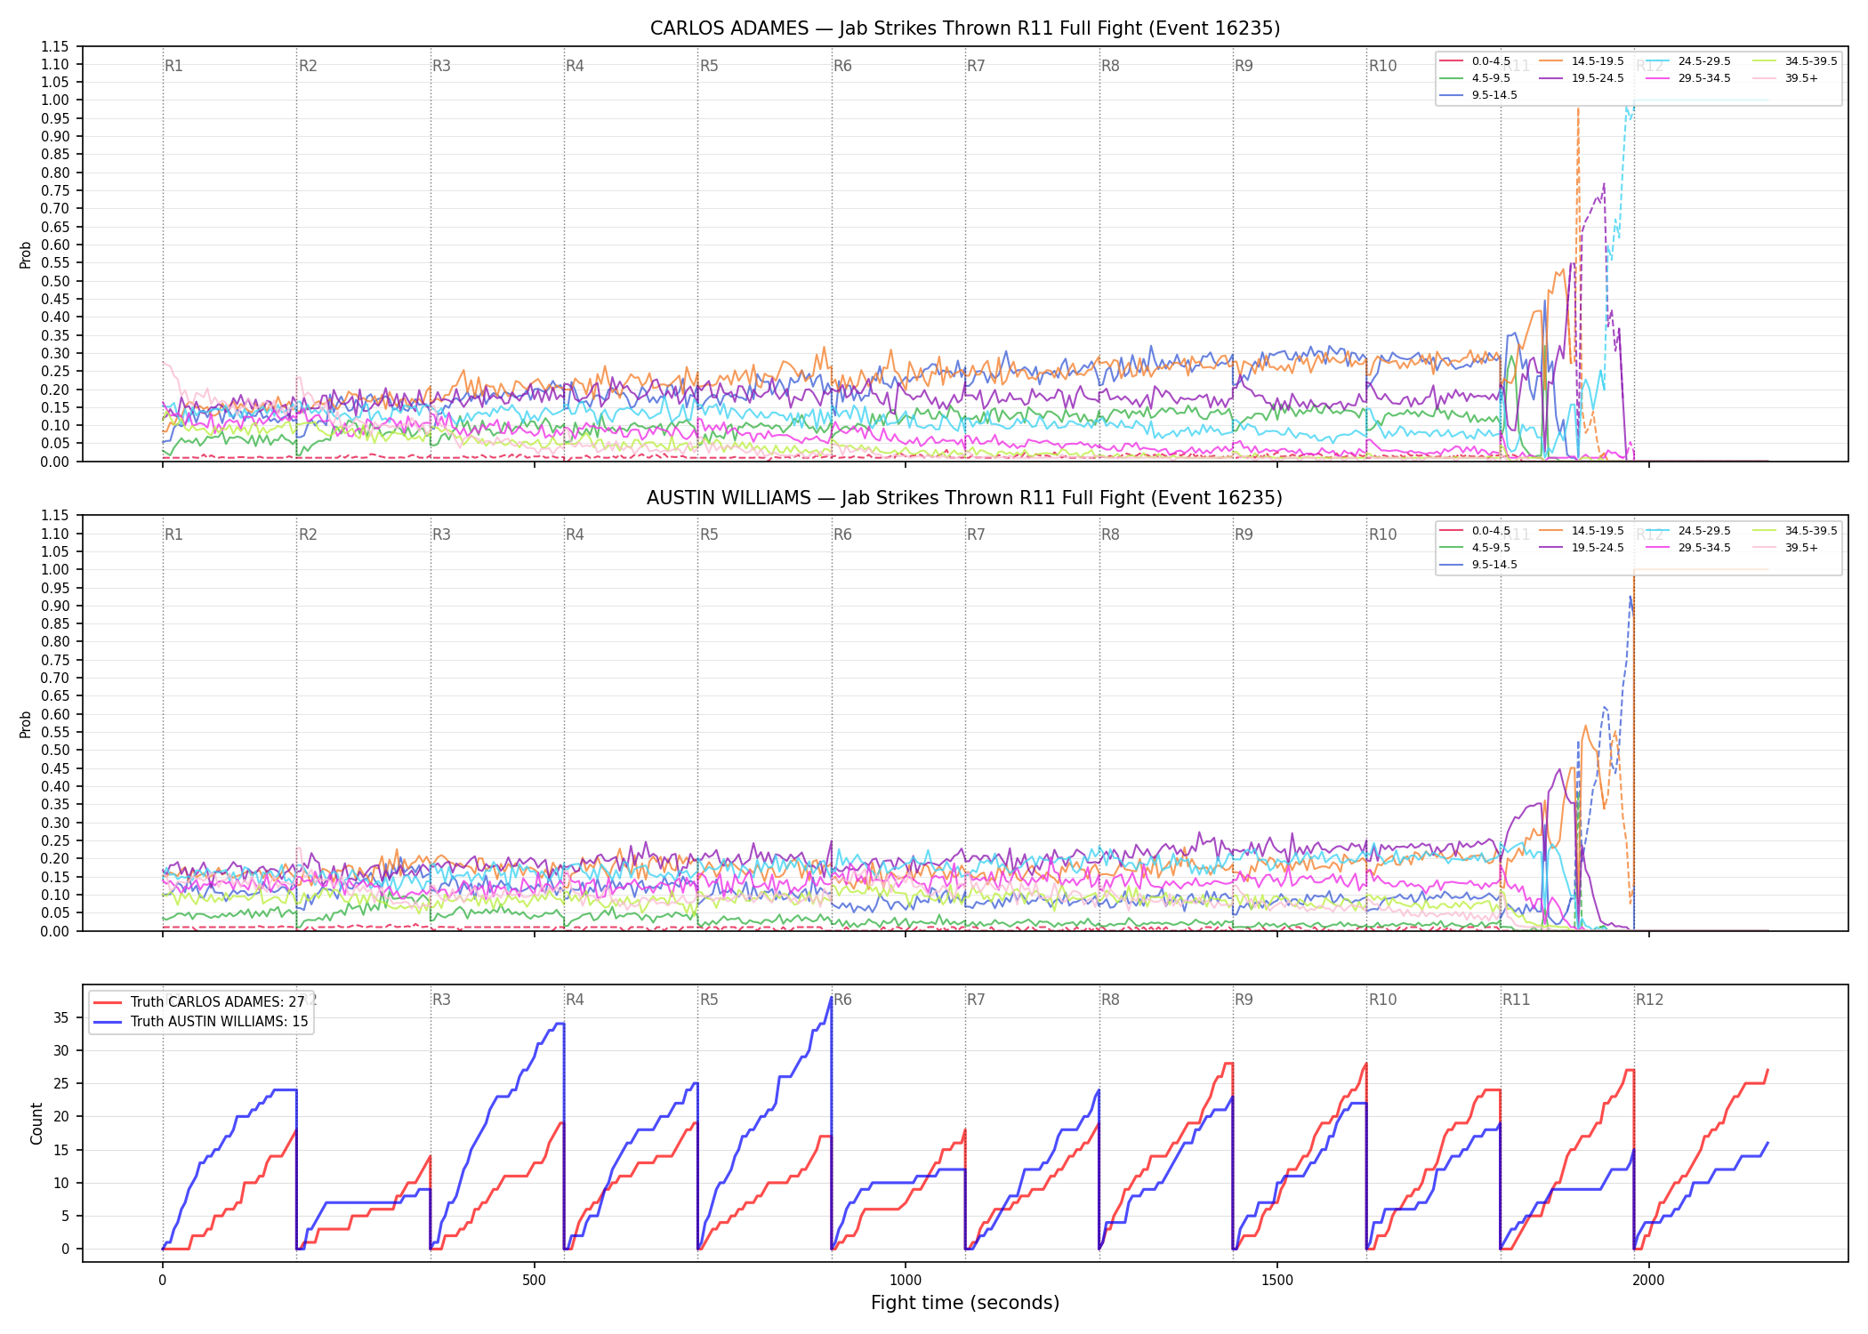Click the 35 tick label on Count axis
The image size is (1868, 1334).
coord(62,1017)
